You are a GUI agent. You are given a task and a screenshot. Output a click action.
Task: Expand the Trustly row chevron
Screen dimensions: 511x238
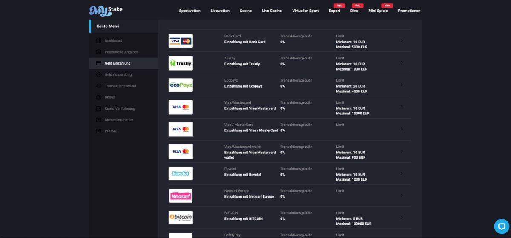coord(402,63)
